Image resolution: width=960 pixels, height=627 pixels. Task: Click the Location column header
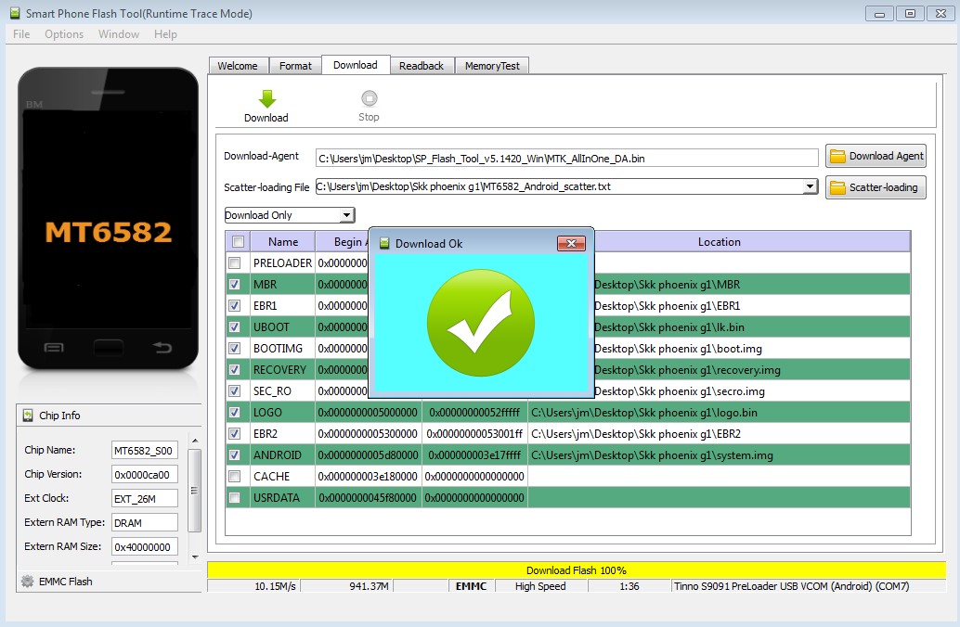tap(719, 242)
